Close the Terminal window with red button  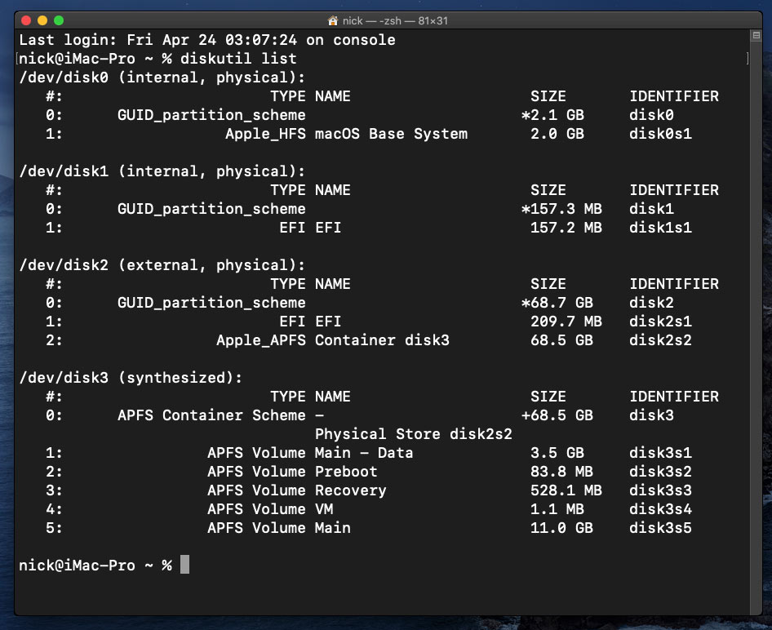(26, 20)
